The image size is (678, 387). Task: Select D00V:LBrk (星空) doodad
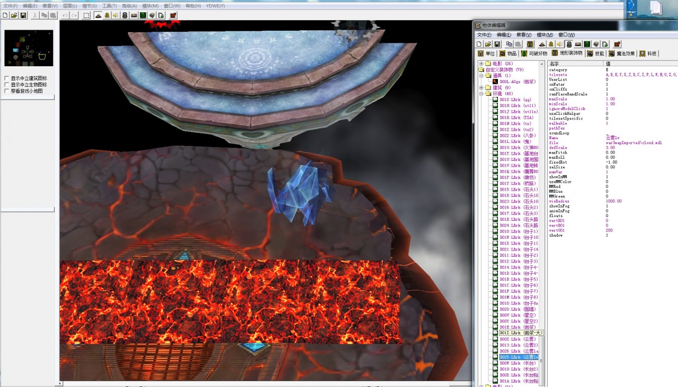click(519, 315)
